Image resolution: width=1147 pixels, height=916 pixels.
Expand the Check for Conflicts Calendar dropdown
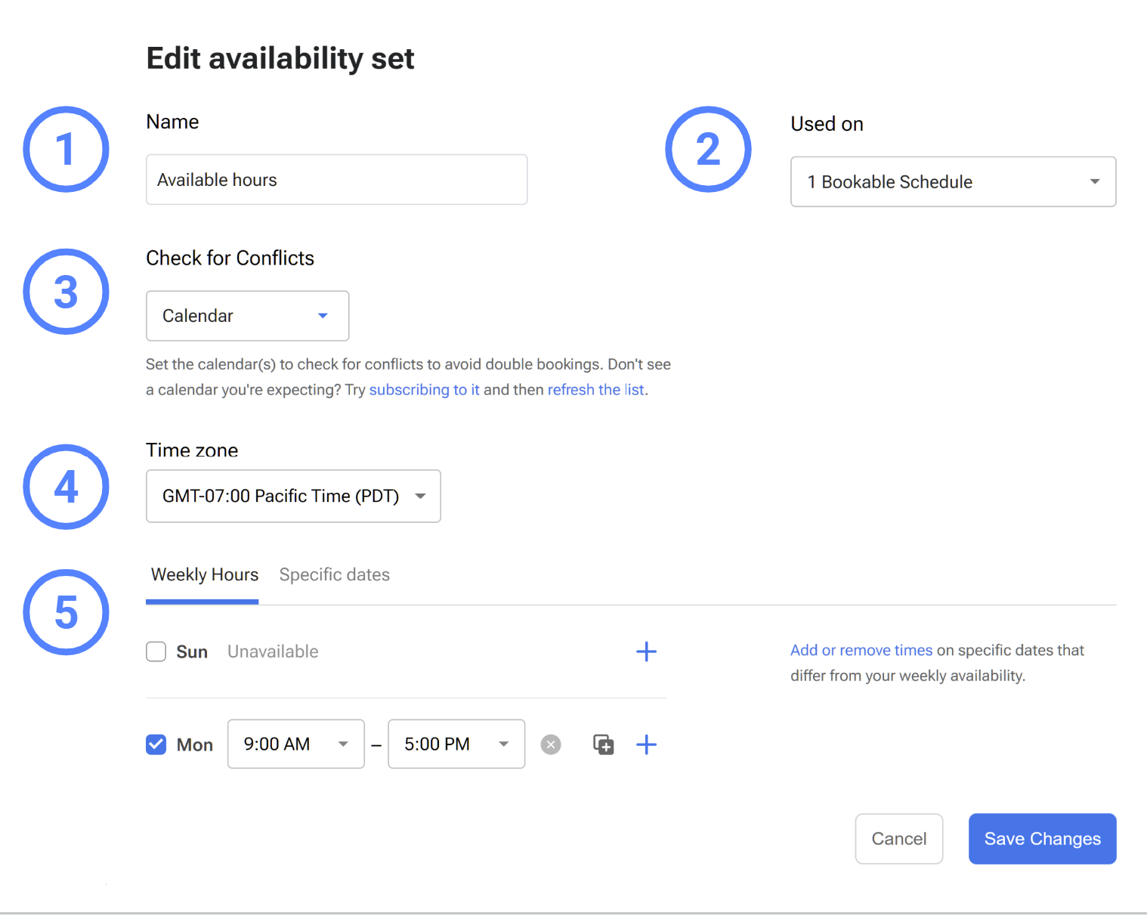coord(247,316)
